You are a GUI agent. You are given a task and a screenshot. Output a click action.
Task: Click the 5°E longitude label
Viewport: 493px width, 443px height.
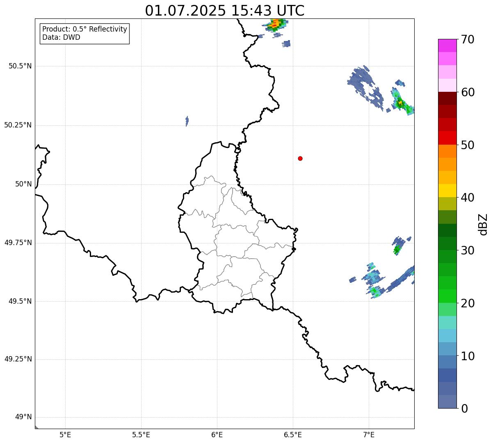(x=65, y=435)
